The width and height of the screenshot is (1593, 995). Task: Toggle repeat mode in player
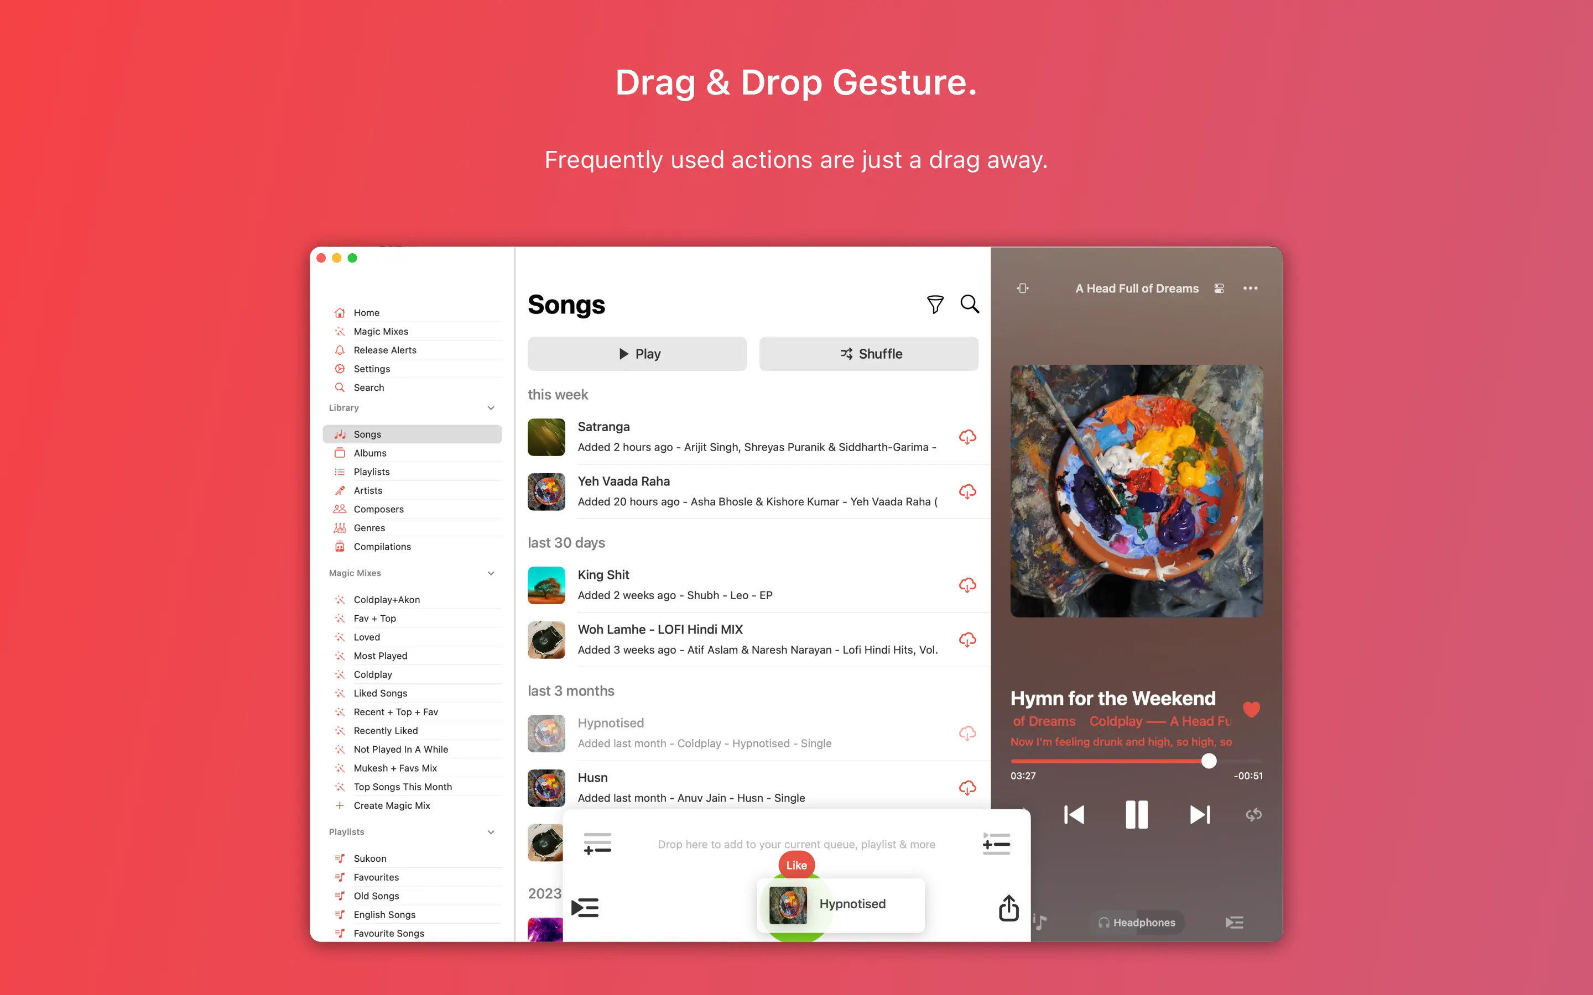tap(1253, 815)
